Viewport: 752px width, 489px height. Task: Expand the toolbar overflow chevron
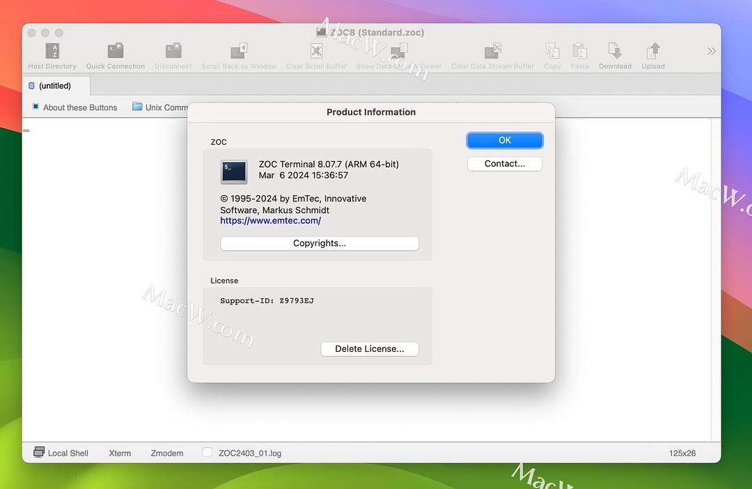pyautogui.click(x=711, y=51)
